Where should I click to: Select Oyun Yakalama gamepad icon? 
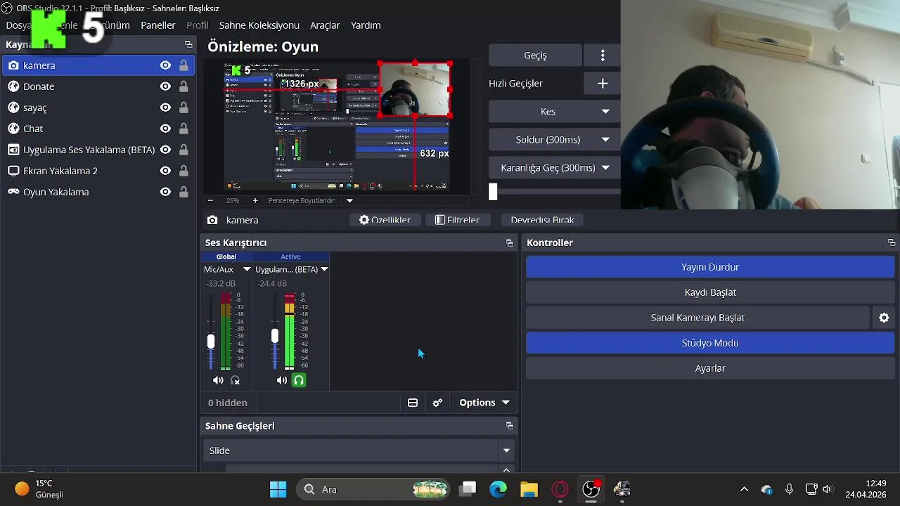(13, 192)
